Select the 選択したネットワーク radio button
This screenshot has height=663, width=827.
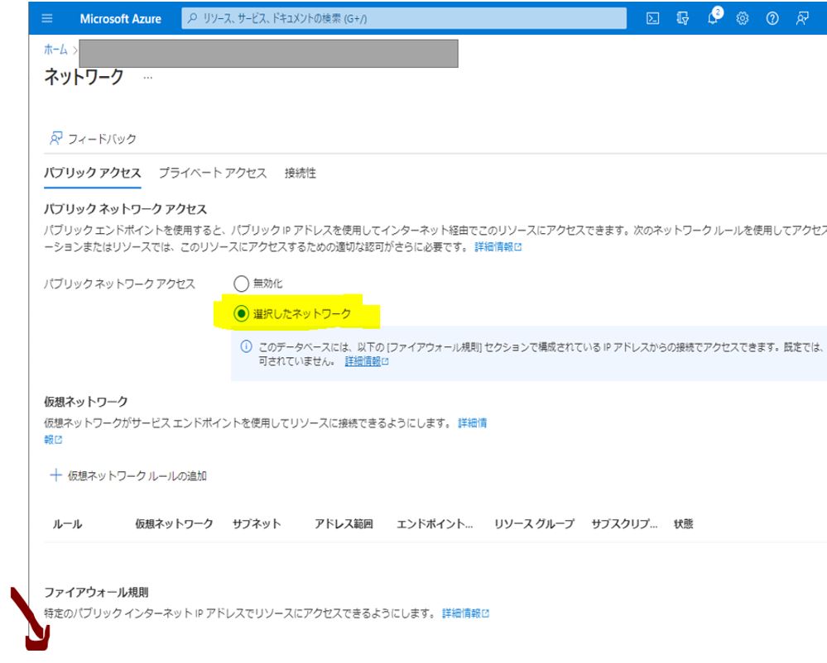[241, 313]
